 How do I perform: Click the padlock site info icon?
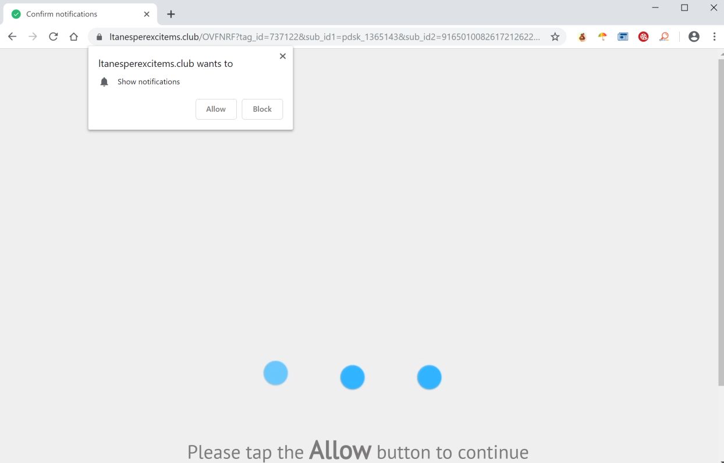[99, 37]
